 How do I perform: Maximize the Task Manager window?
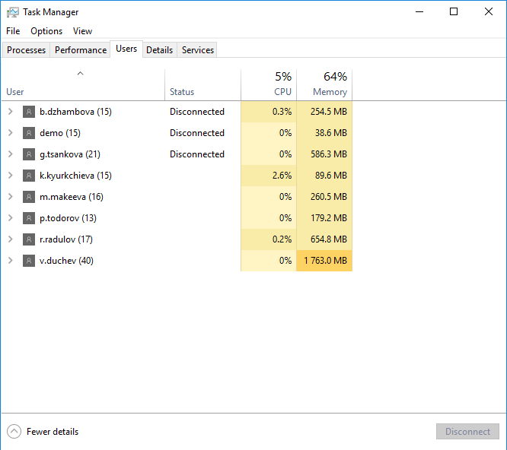(x=454, y=12)
